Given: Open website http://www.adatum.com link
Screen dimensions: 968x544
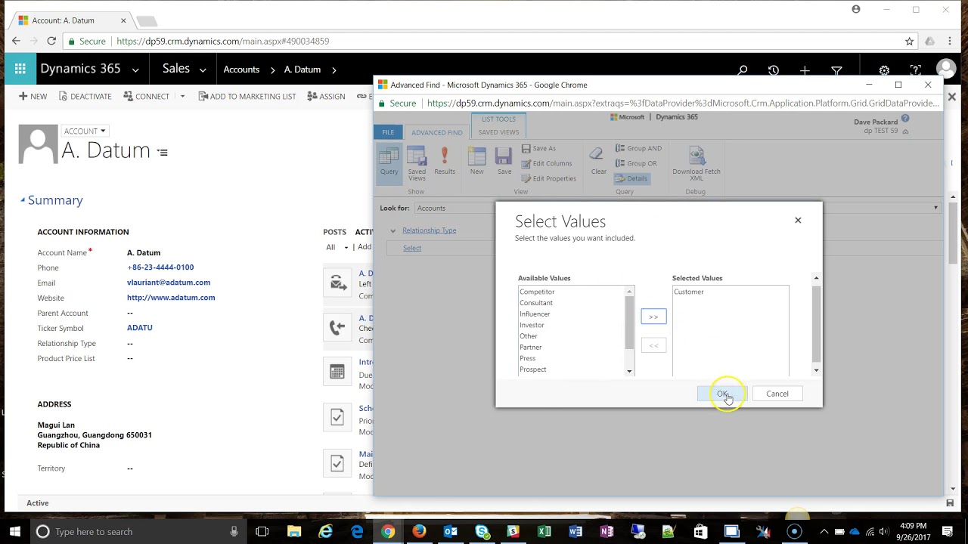Looking at the screenshot, I should coord(171,298).
